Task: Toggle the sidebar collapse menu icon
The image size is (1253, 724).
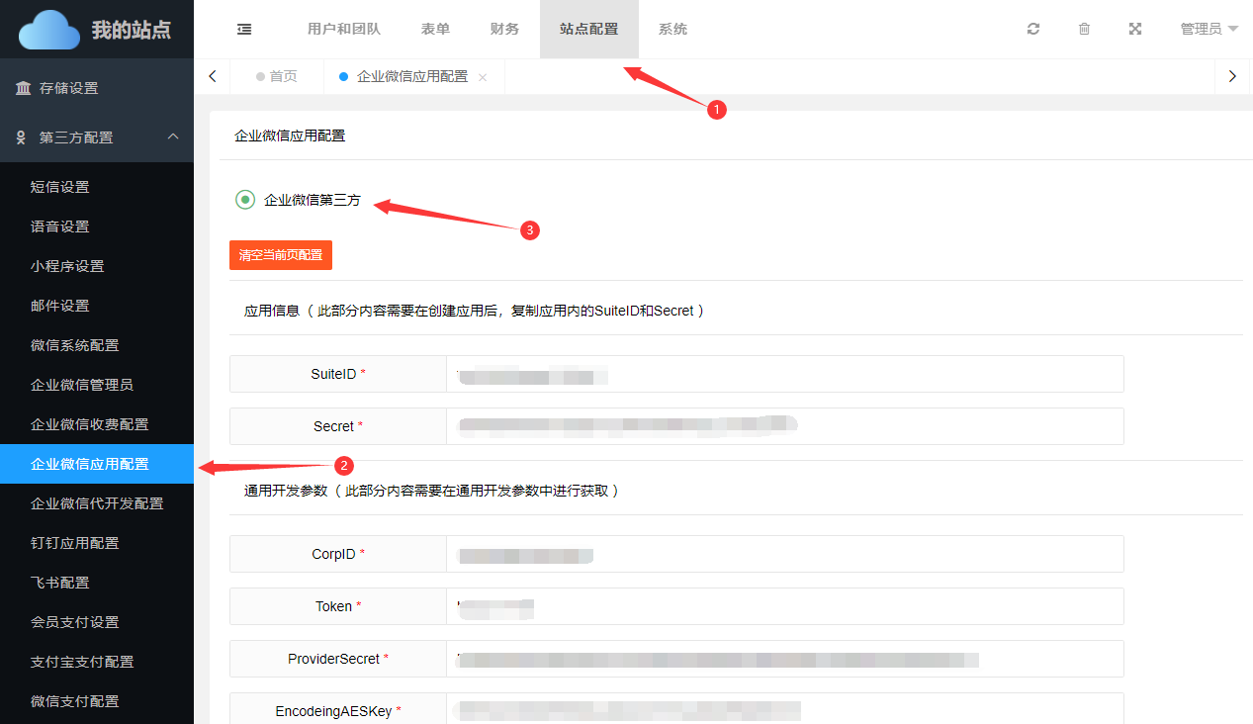Action: coord(244,30)
